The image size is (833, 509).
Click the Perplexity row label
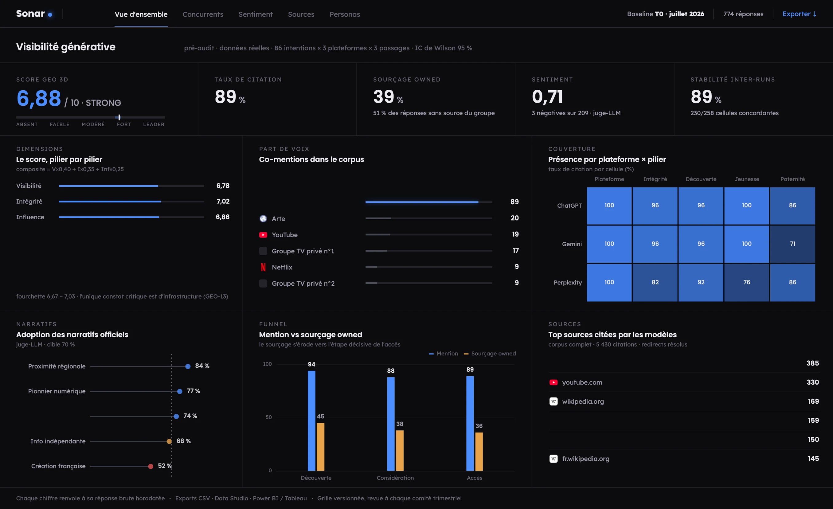[x=568, y=282]
